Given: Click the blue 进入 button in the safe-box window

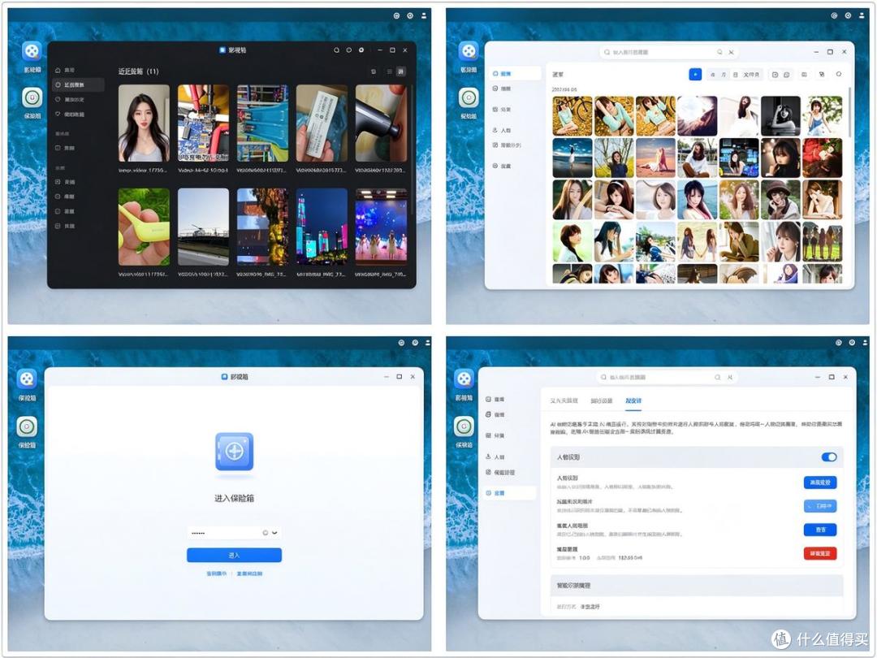Looking at the screenshot, I should pos(234,555).
